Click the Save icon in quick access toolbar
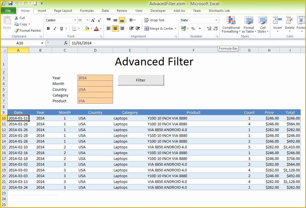The width and height of the screenshot is (306, 208). point(10,3)
